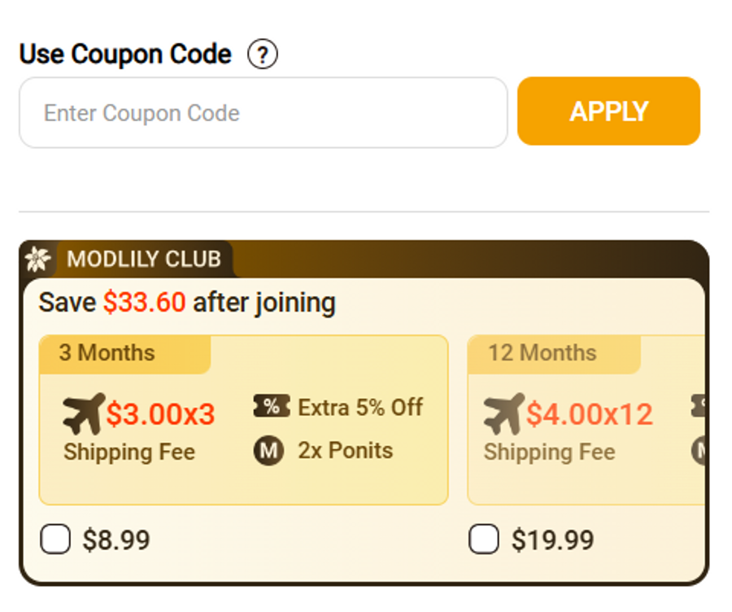
Task: Click the $8.99 price label
Action: (116, 540)
